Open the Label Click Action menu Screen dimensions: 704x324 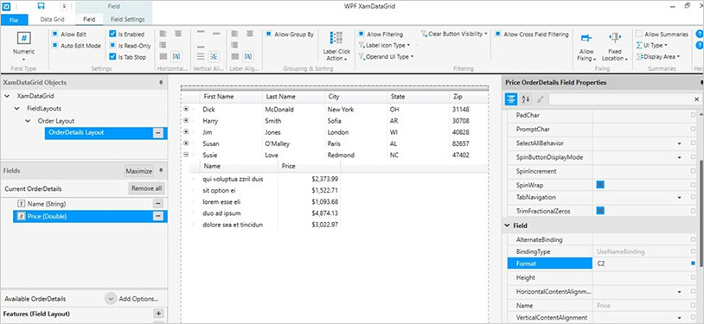[x=336, y=47]
